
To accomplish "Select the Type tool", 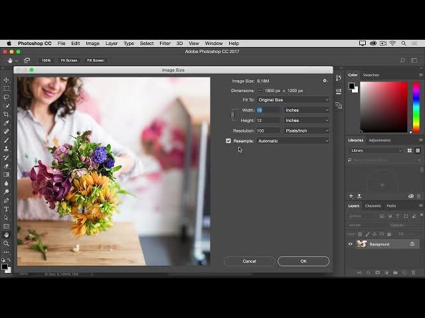I will click(x=7, y=209).
